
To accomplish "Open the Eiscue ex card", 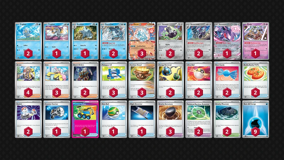I will [142, 41].
